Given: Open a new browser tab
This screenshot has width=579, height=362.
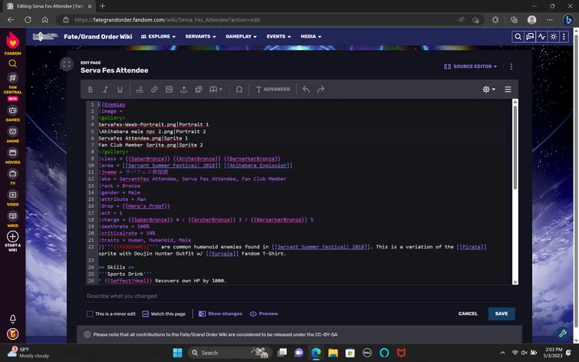Looking at the screenshot, I should pos(102,6).
